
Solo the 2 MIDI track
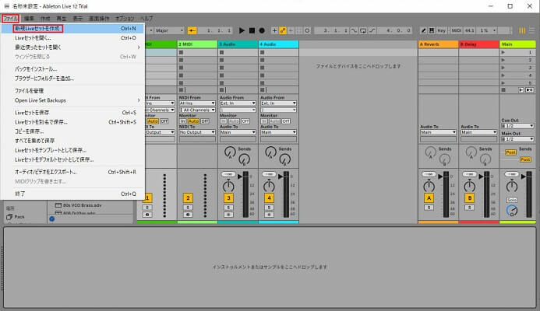(188, 208)
